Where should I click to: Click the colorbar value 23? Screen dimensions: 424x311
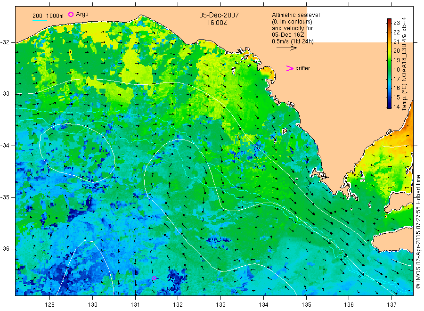click(396, 23)
